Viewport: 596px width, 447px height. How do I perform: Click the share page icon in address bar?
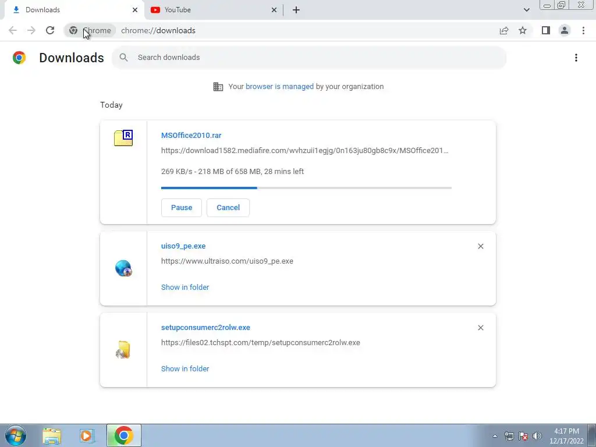[504, 30]
